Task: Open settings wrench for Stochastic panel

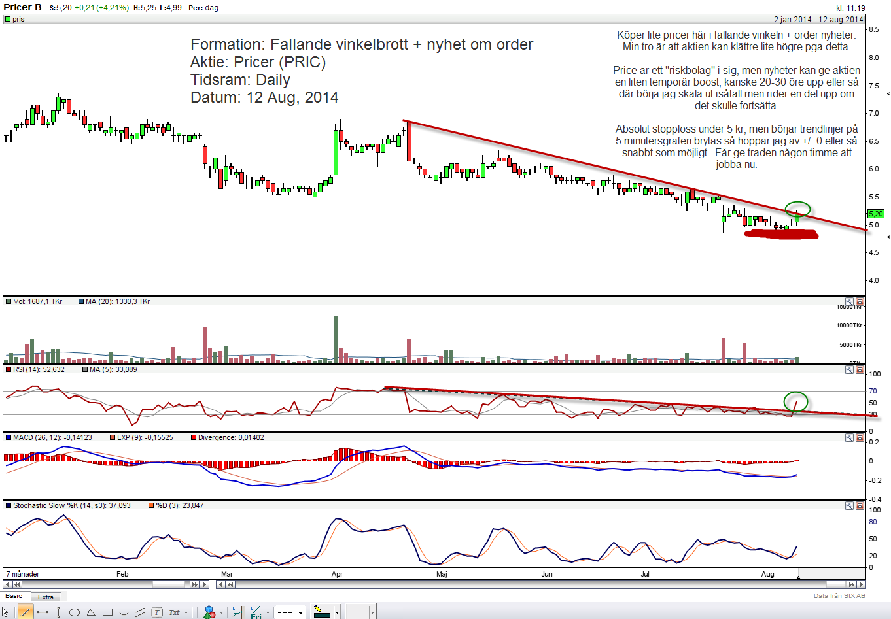Action: tap(849, 506)
